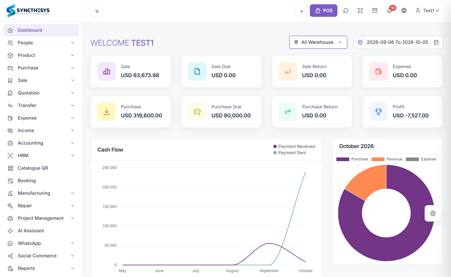Expand the Manufacturing menu
The width and height of the screenshot is (451, 277).
[x=41, y=193]
